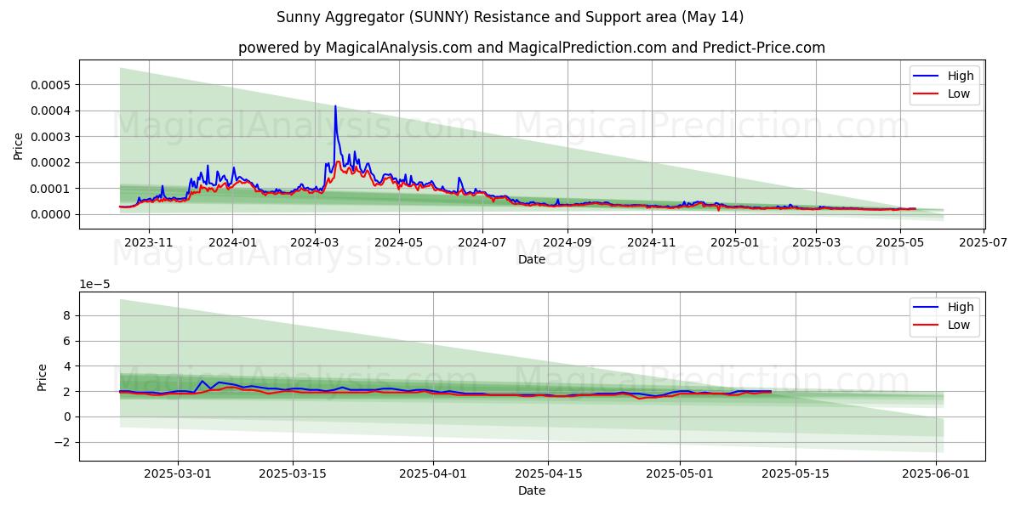Screen dimensions: 1021x510
Task: Click the '2025-06-01' date tick label
Action: point(935,473)
